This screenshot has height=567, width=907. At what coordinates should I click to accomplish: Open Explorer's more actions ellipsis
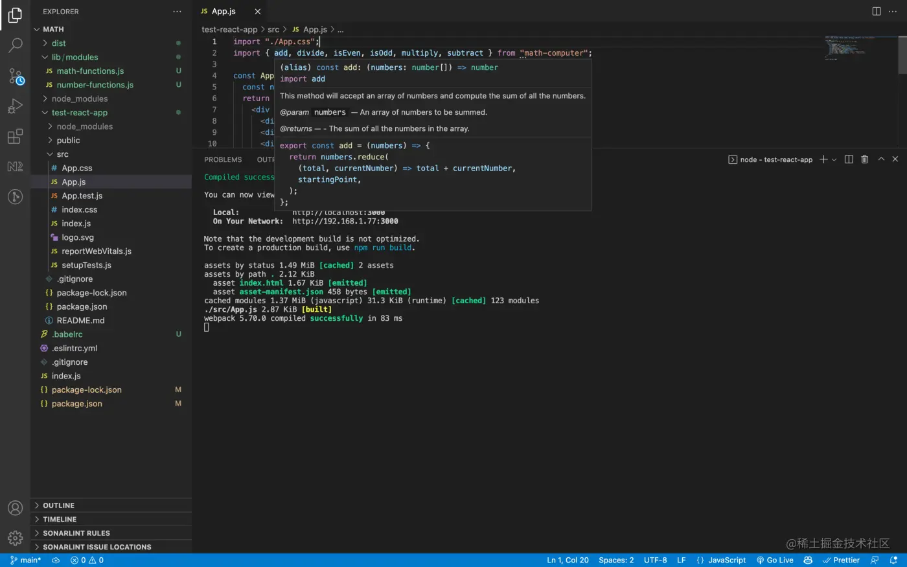(177, 12)
